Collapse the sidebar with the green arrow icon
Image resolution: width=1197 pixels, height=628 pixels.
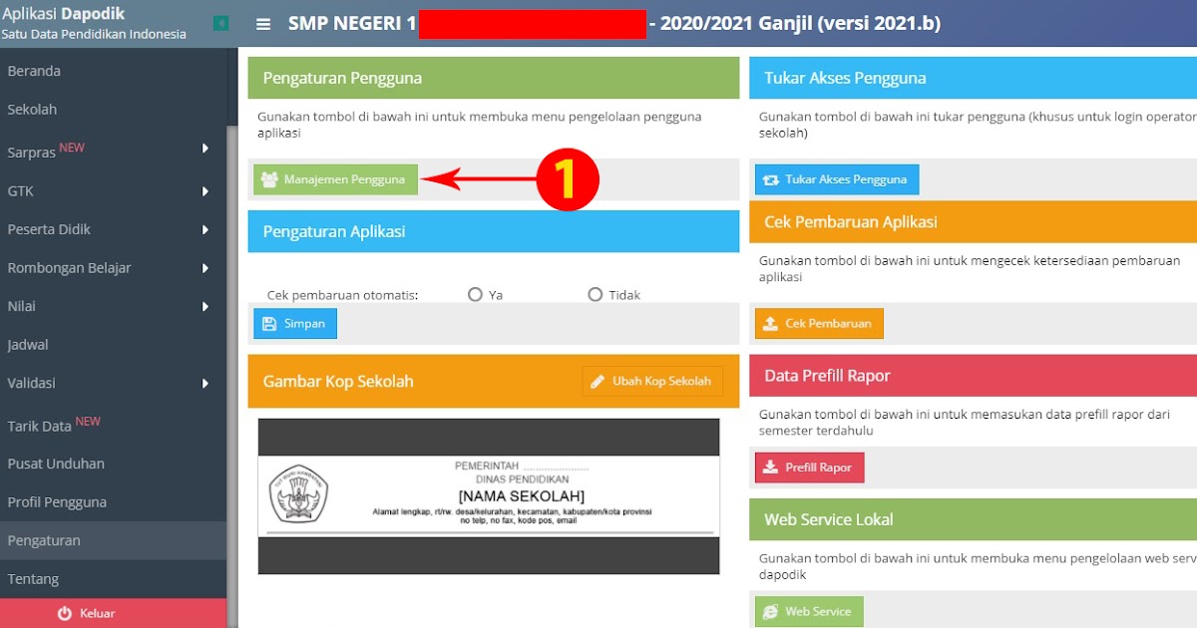click(221, 23)
